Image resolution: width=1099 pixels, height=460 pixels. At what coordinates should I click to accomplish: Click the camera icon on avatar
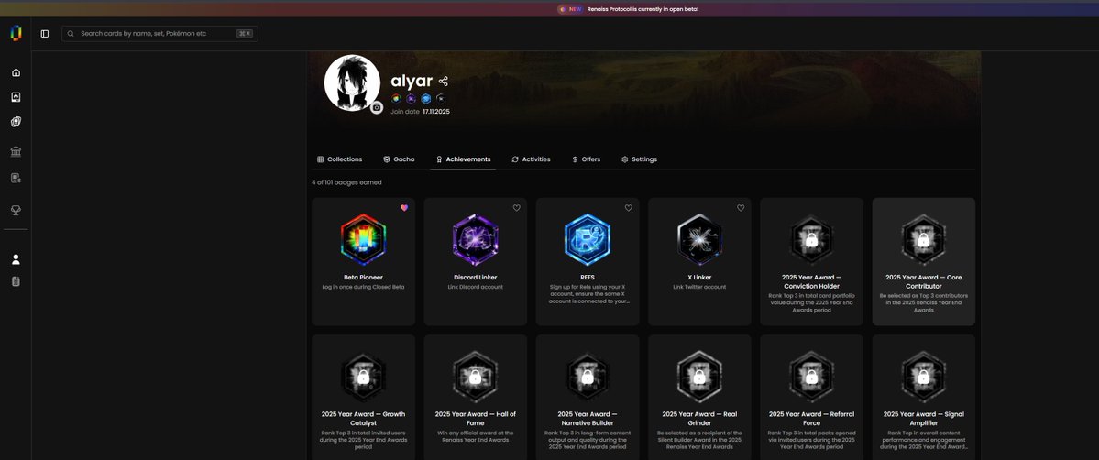[x=377, y=107]
